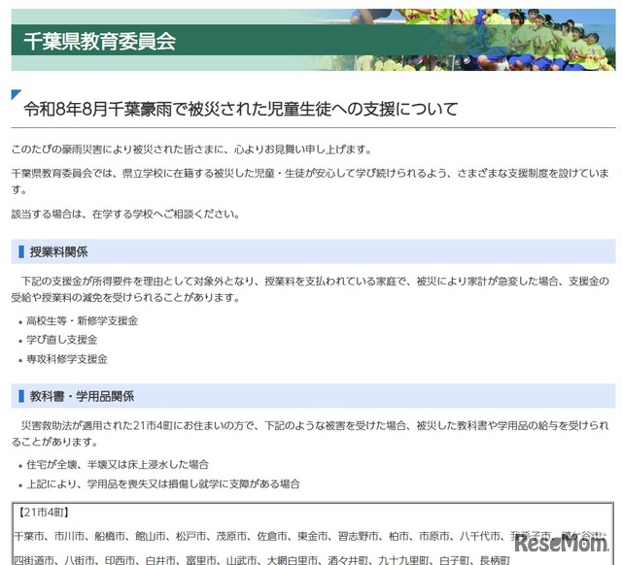Click the city list line starting 四街道市、八街市

[262, 560]
